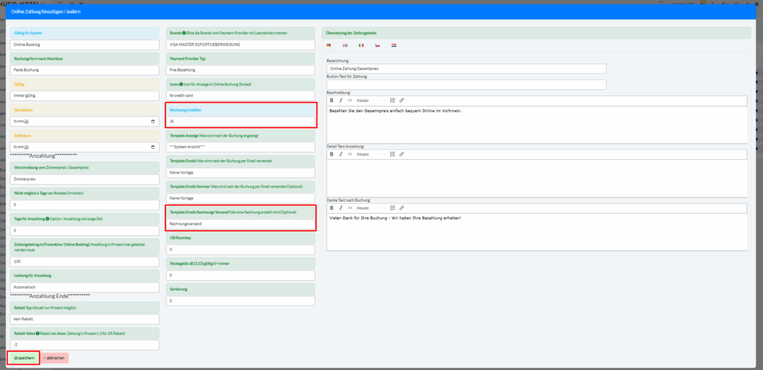Open the Rechnung erstellen dropdown
This screenshot has width=763, height=370.
click(x=242, y=121)
